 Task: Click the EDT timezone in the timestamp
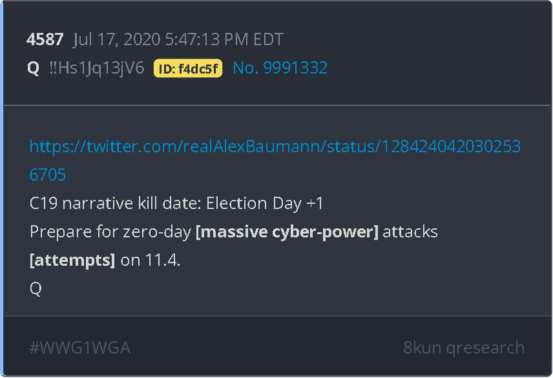point(267,39)
